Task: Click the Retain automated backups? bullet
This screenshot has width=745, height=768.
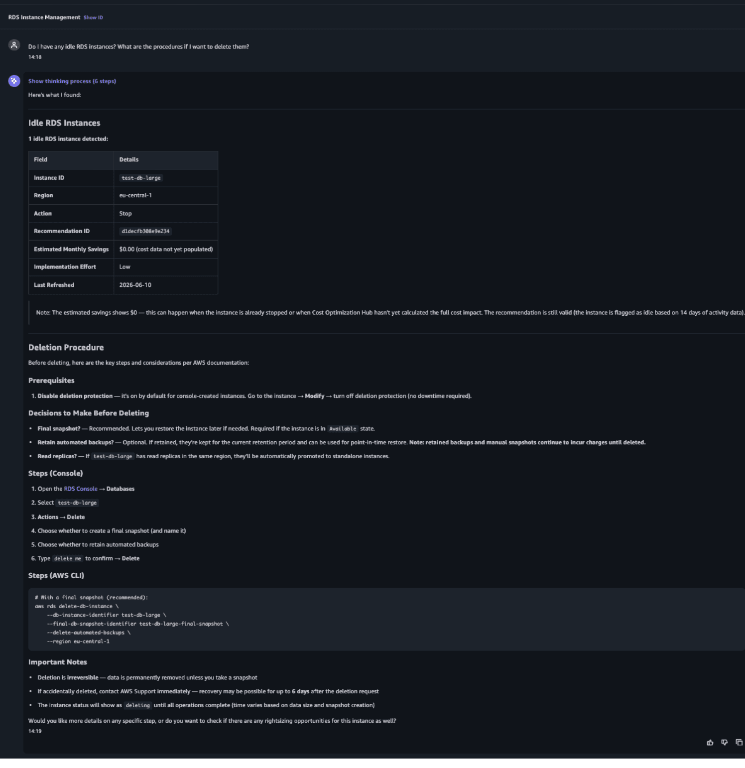Action: 342,442
